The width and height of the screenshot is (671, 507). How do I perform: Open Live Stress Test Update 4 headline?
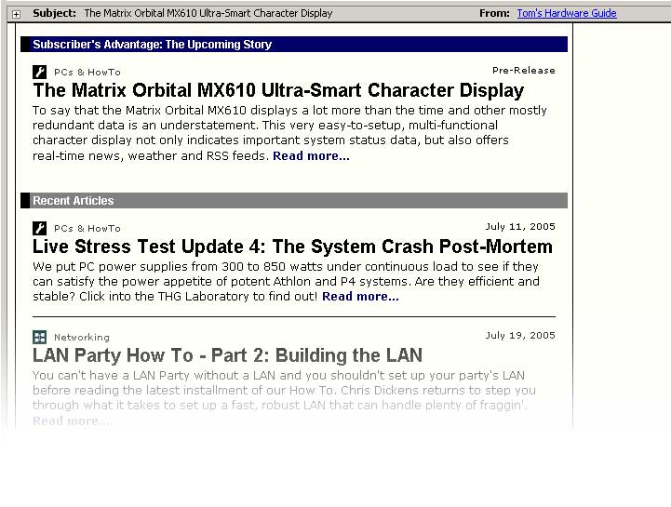click(292, 247)
